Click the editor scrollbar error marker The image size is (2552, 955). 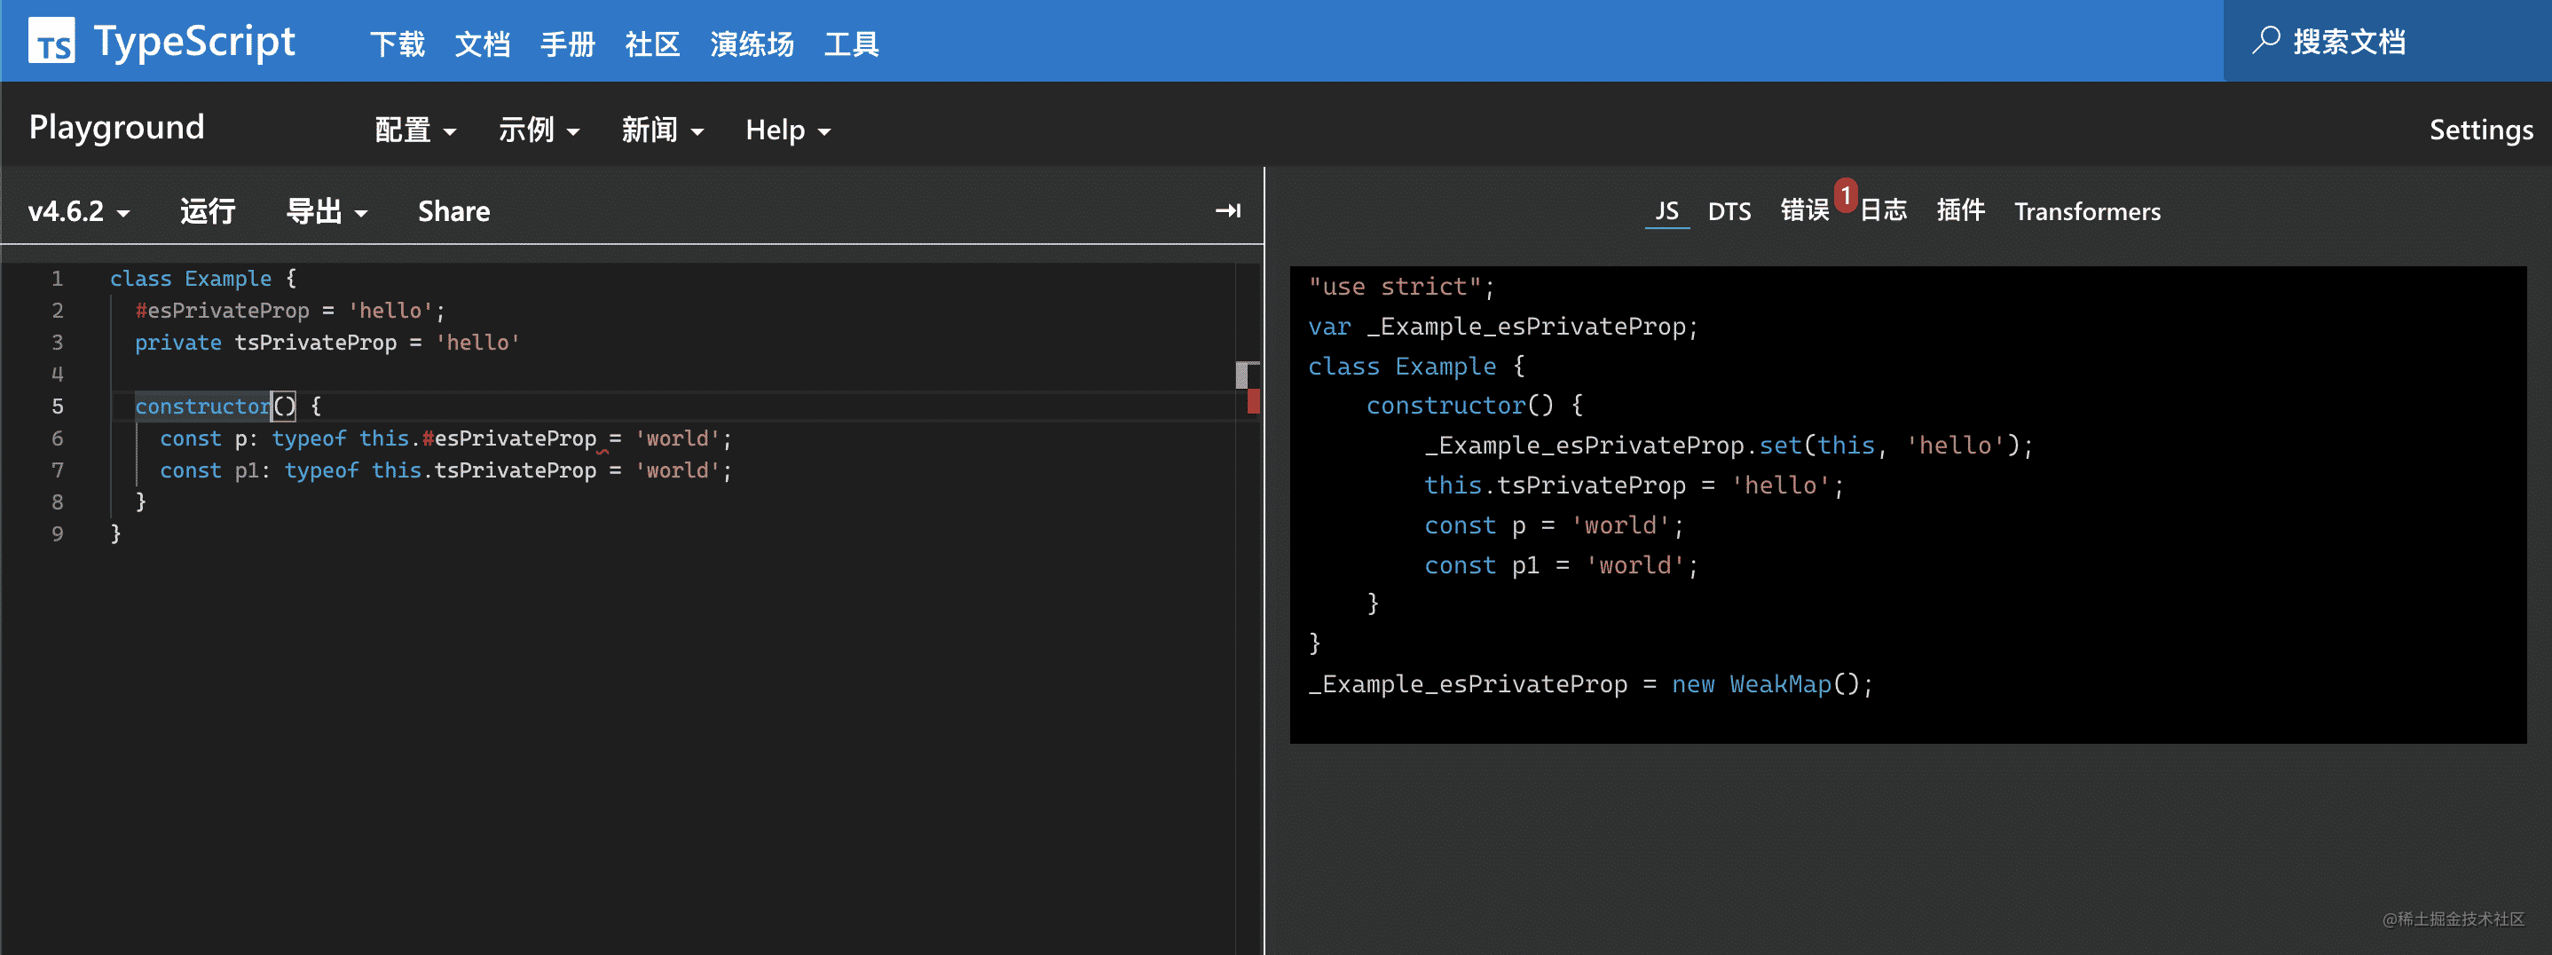coord(1252,401)
